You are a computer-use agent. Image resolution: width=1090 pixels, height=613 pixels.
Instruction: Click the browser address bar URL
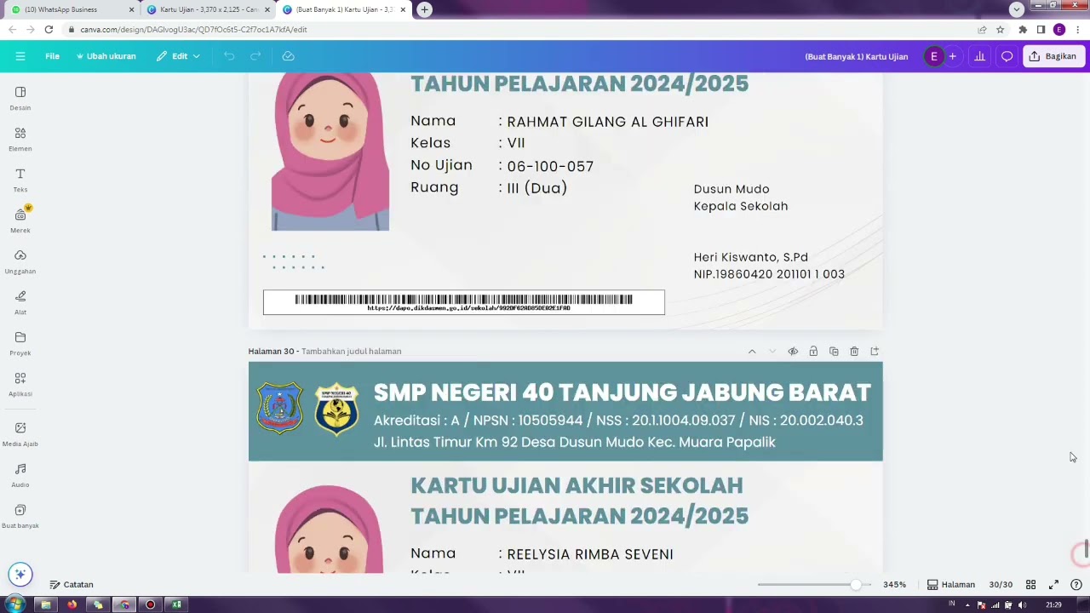[x=193, y=29]
